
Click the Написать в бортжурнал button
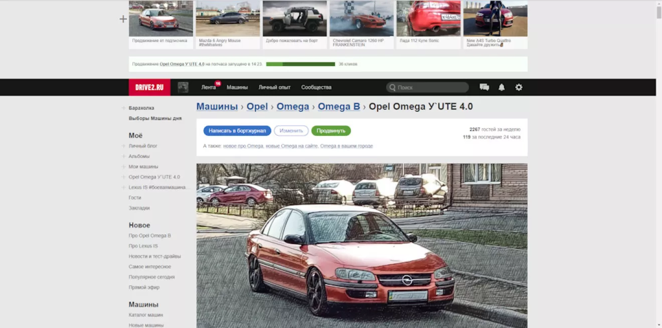click(x=237, y=131)
